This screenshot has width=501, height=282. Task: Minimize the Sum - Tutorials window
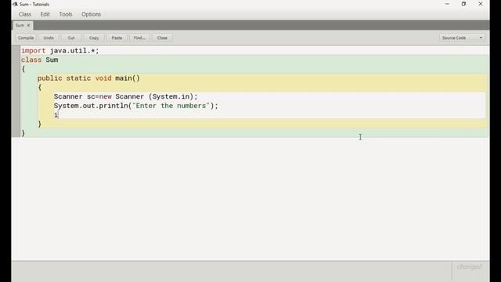pos(447,4)
